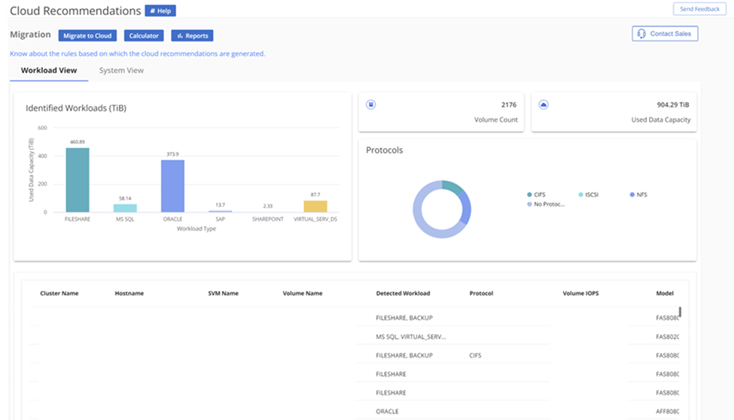
Task: Send Feedback button in top corner
Action: point(699,9)
